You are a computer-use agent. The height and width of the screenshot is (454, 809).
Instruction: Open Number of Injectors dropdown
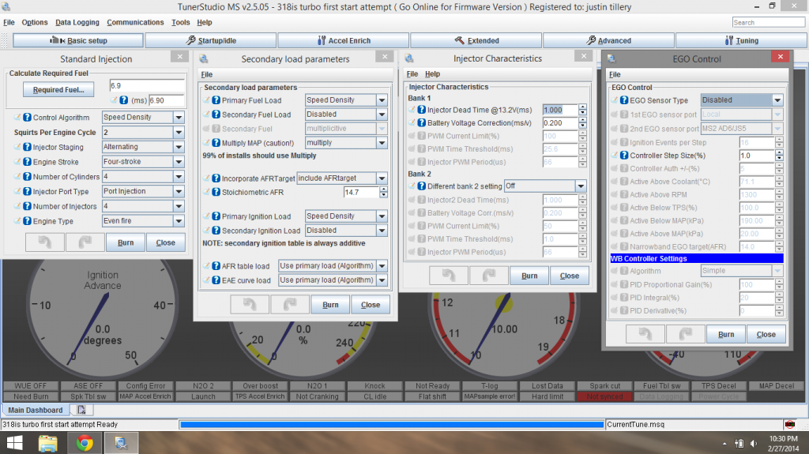click(x=179, y=206)
